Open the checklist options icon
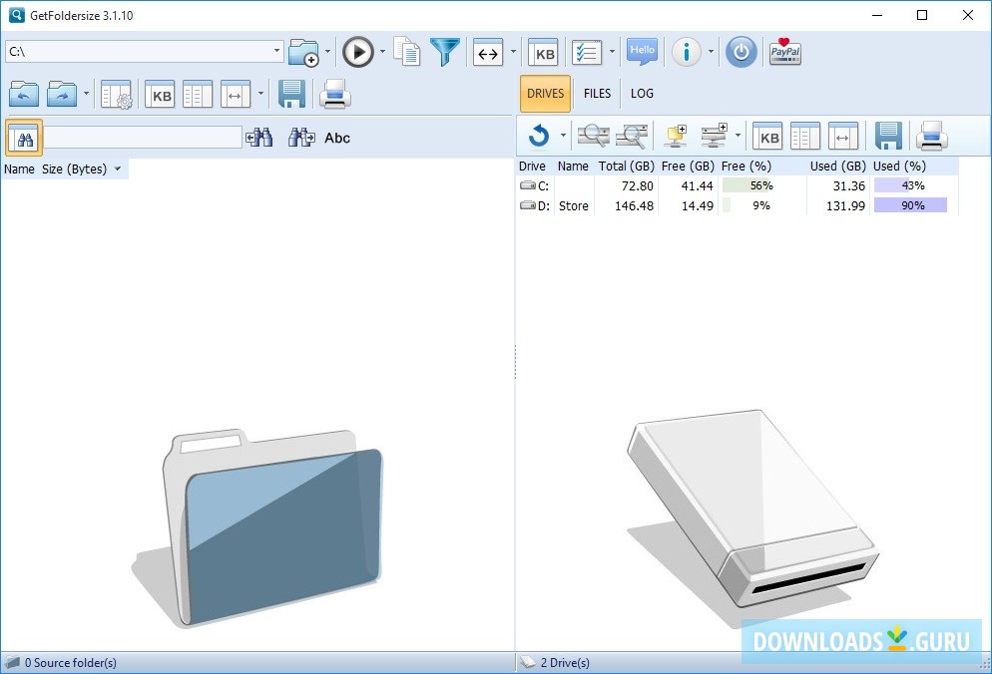The image size is (992, 674). tap(587, 53)
